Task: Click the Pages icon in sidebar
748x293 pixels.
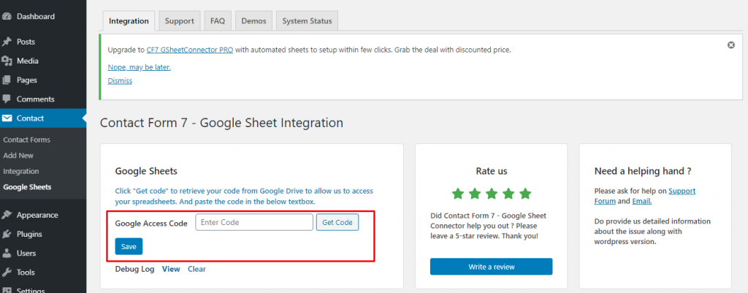Action: 7,80
